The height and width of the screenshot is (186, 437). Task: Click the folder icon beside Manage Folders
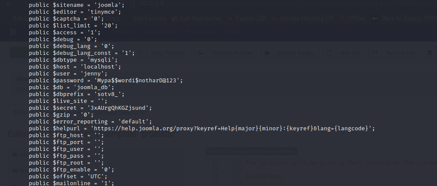[267, 53]
